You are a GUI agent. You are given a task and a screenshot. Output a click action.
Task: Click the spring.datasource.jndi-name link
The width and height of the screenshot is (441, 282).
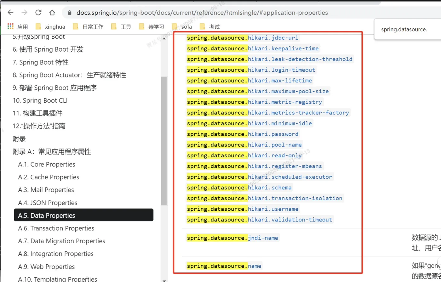pyautogui.click(x=232, y=238)
